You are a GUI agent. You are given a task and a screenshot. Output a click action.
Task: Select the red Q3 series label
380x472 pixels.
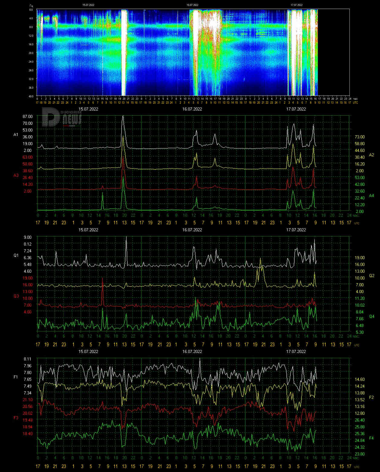pos(16,296)
